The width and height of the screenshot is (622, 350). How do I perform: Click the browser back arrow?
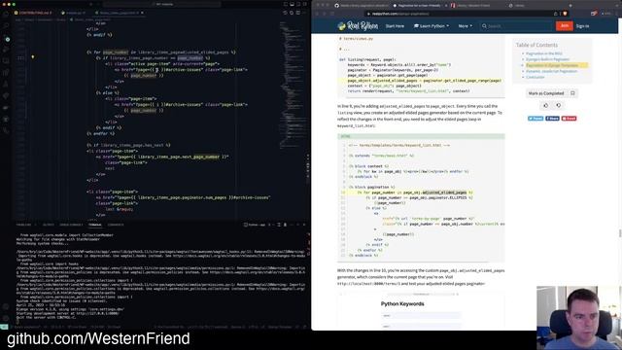pos(317,14)
